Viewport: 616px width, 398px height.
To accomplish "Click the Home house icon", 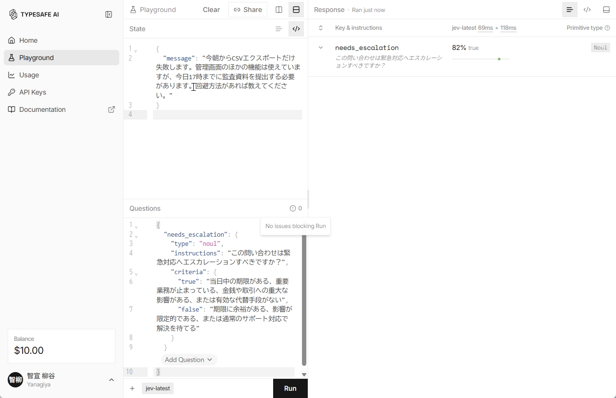I will 12,40.
